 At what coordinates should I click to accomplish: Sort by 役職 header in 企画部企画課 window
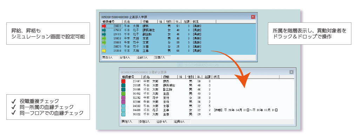(169, 77)
